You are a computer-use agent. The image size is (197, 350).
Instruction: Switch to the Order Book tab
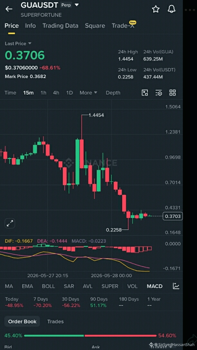[22, 321]
